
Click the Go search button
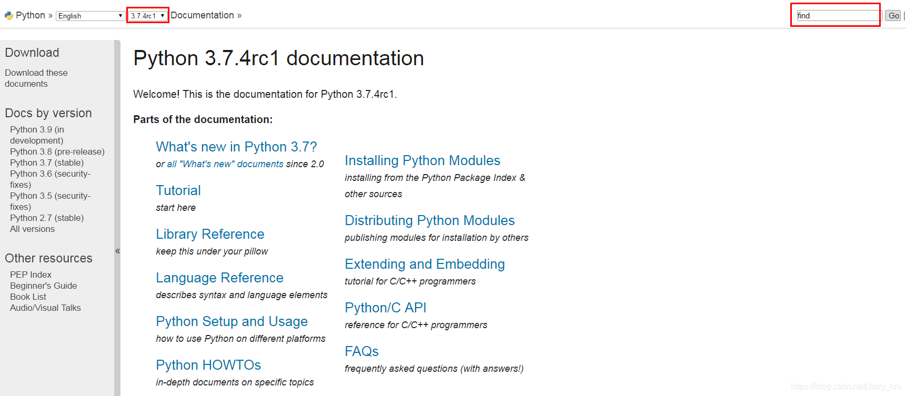coord(893,16)
